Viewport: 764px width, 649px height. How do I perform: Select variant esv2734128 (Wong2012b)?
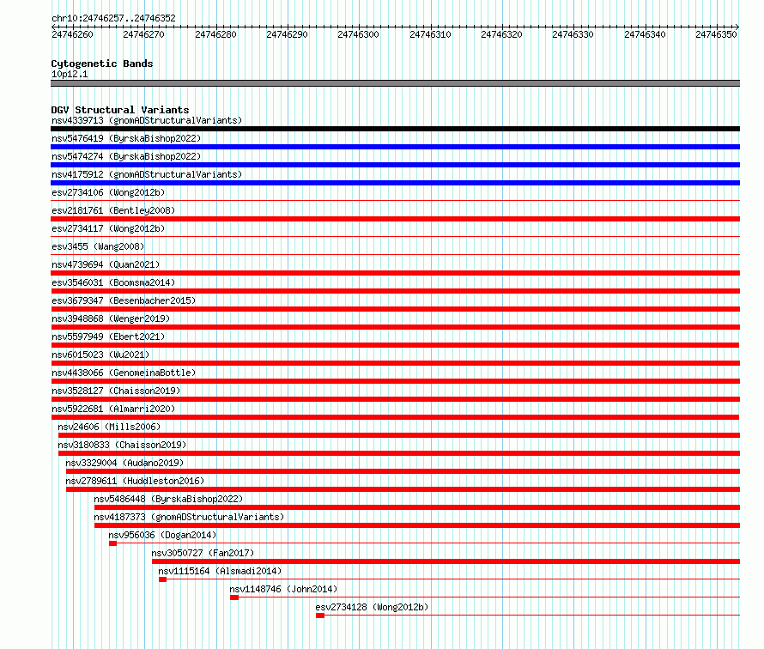tap(372, 607)
